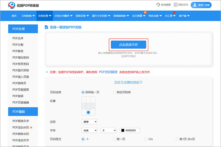
Task: Click the 迅捷PDF转换器 logo icon
Action: [x=12, y=5]
